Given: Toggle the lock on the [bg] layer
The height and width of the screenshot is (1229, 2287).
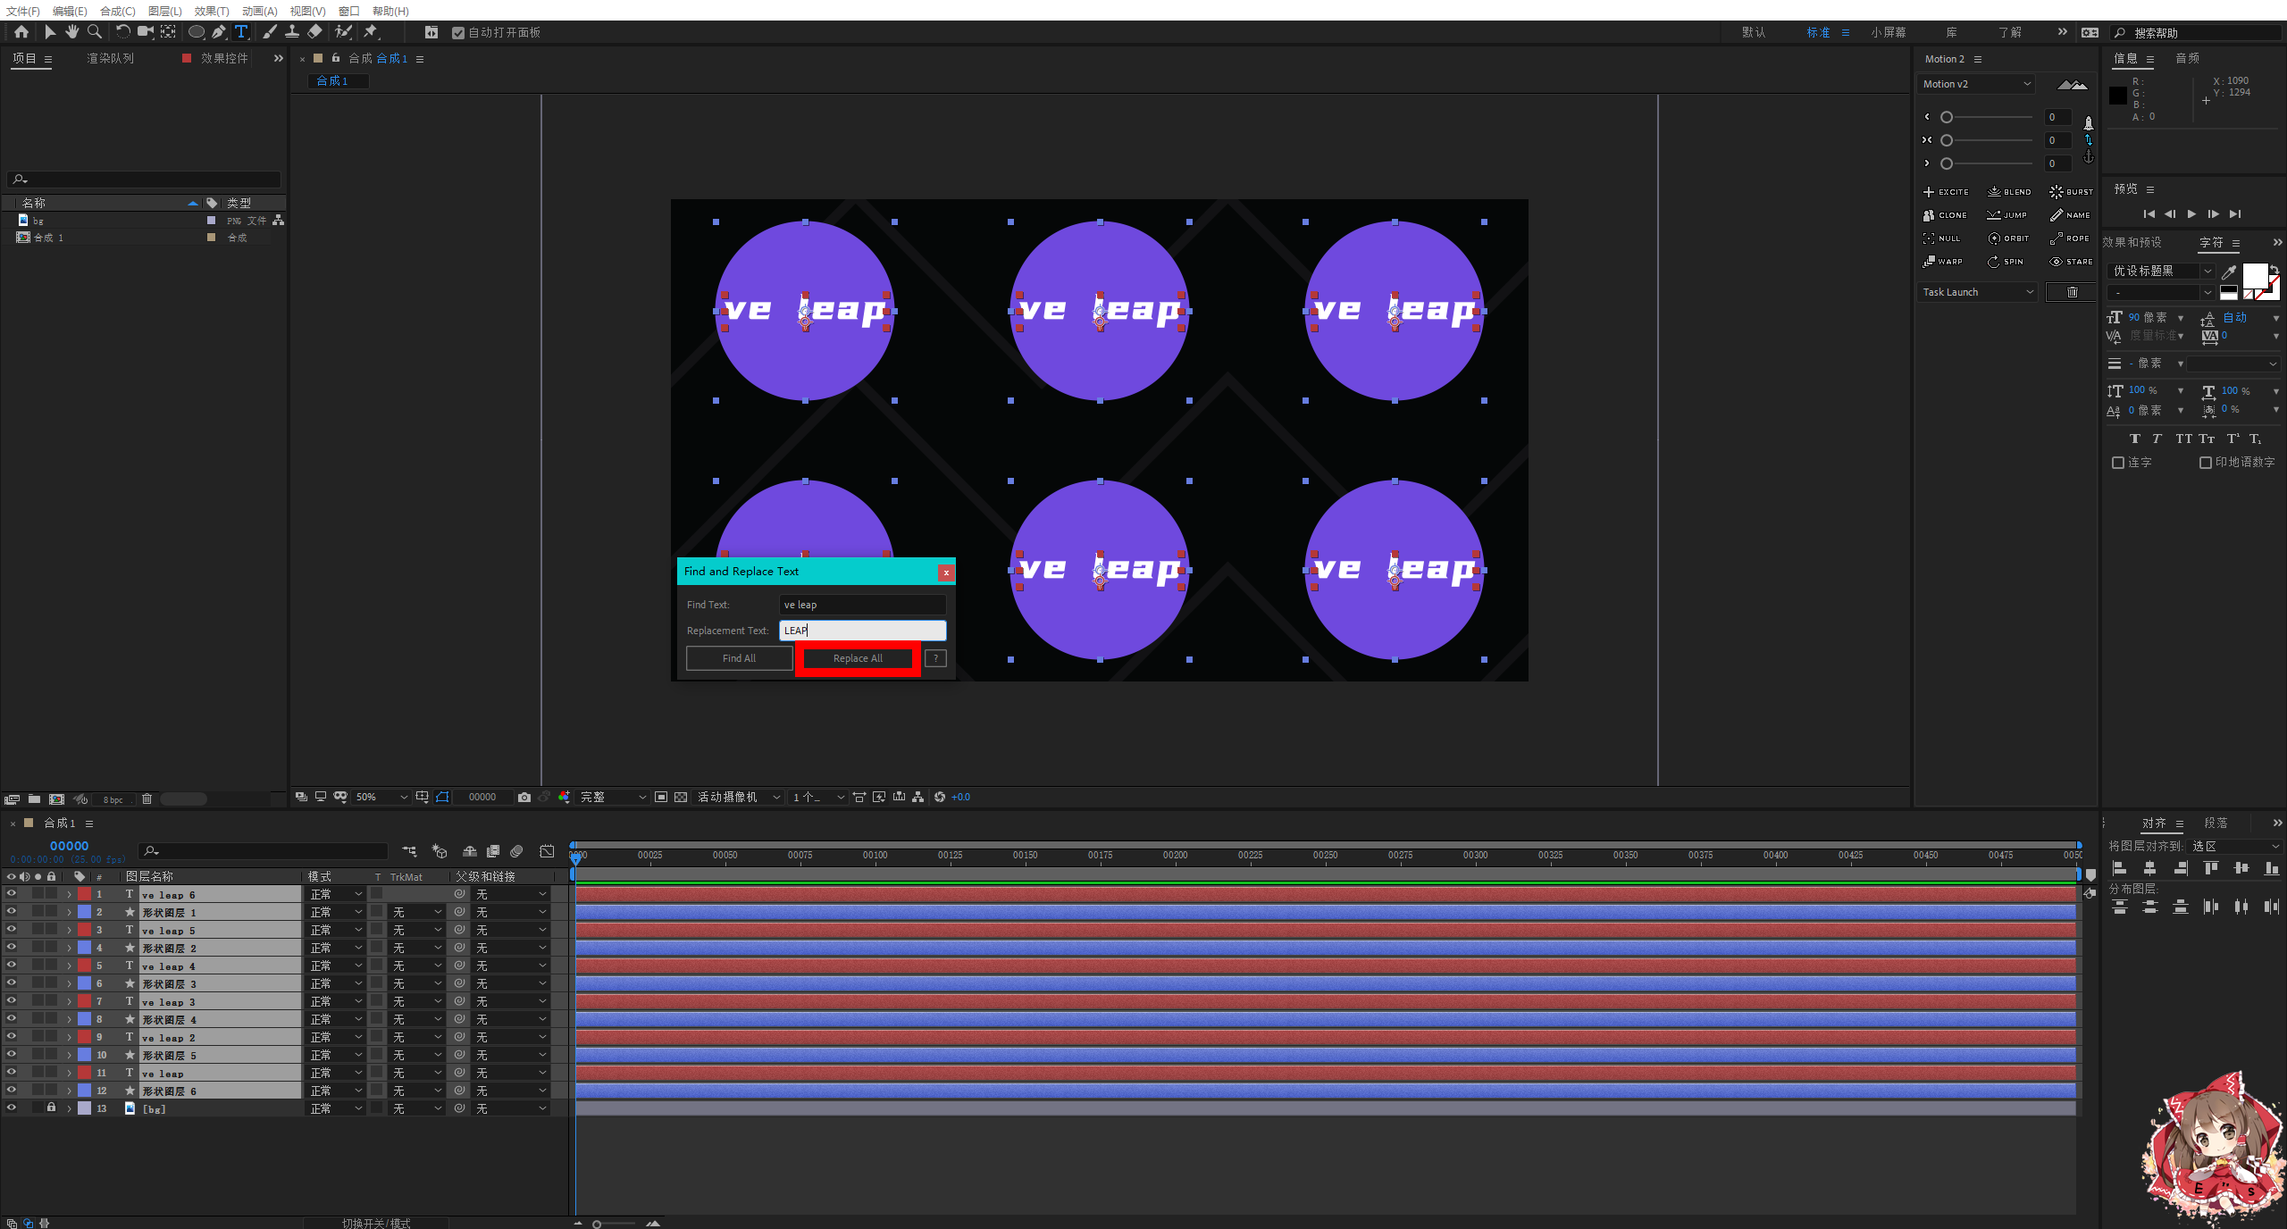Looking at the screenshot, I should [51, 1108].
